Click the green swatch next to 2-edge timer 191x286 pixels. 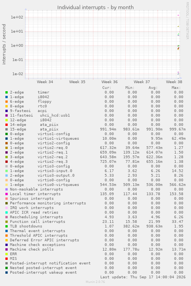coord(7,92)
